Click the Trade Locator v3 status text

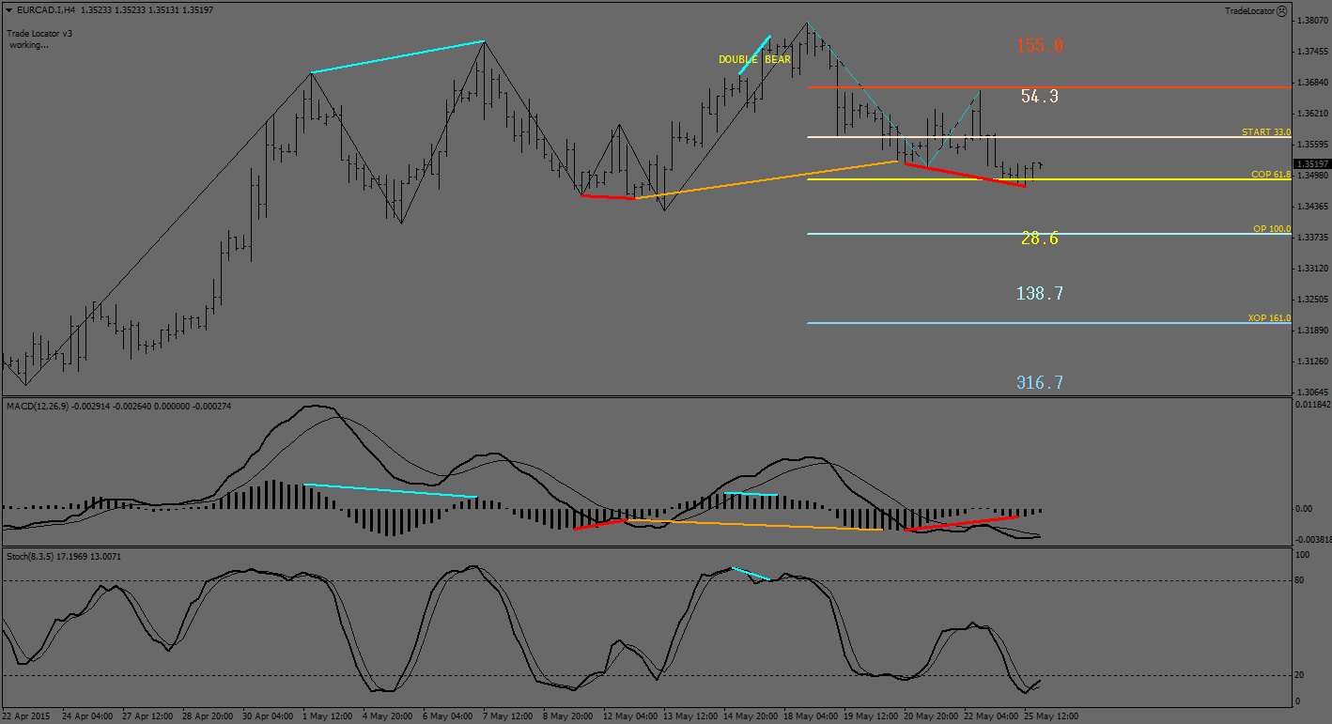pos(39,33)
